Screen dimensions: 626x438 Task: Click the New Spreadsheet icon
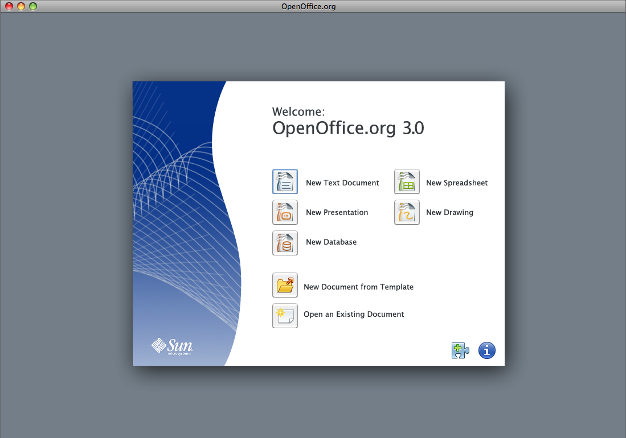[407, 182]
